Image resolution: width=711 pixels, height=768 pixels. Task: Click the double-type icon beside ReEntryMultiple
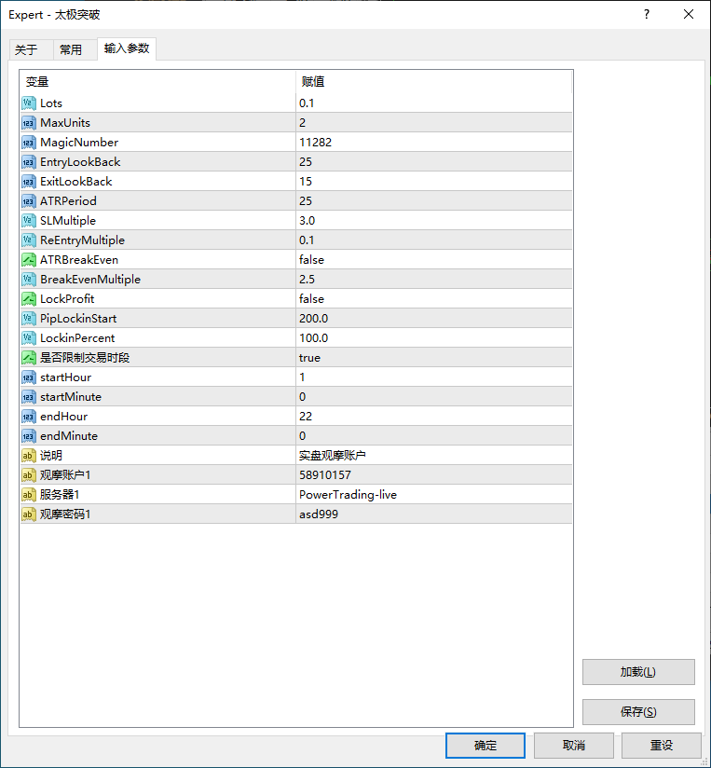click(28, 240)
